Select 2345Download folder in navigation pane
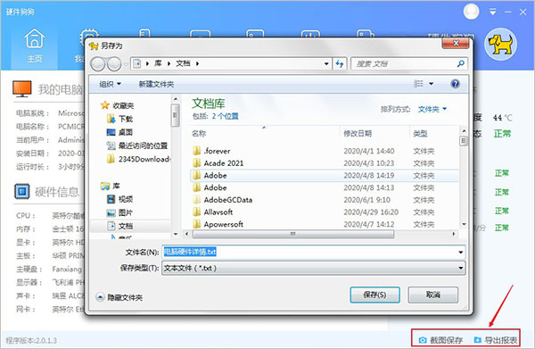The width and height of the screenshot is (535, 349). point(138,159)
